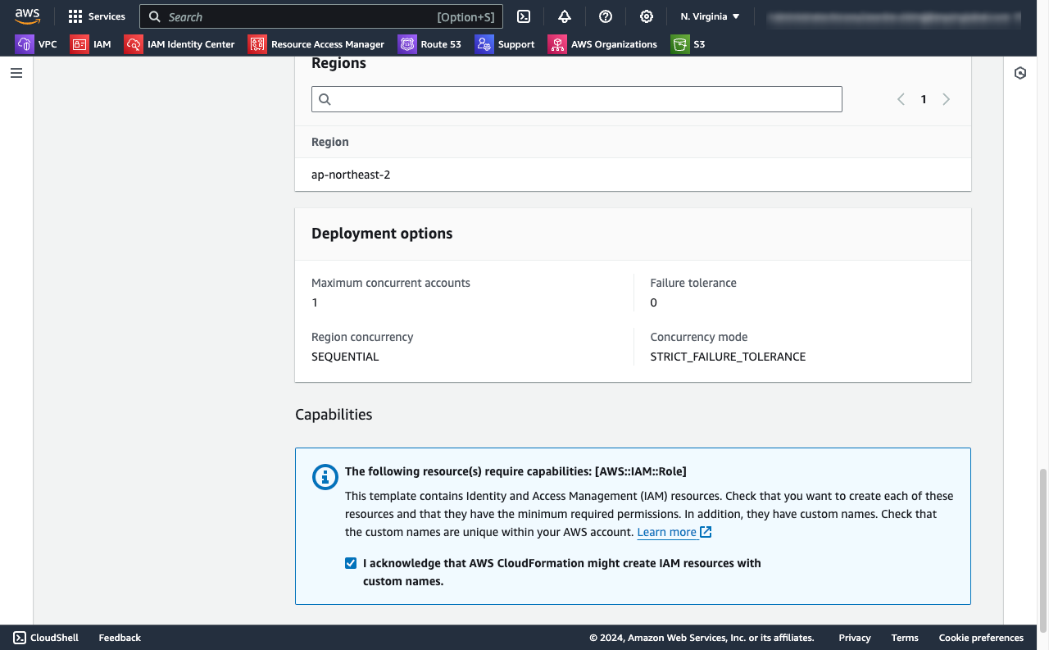Open Feedback in the footer

(120, 638)
